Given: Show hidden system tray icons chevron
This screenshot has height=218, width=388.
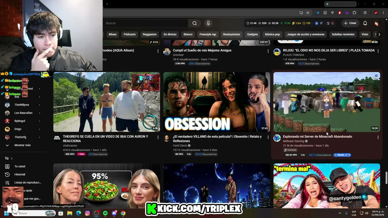Looking at the screenshot, I should tap(340, 213).
